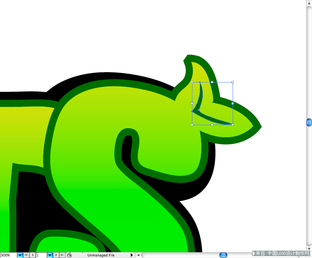Click the bottom-right bounding box handle

click(233, 125)
